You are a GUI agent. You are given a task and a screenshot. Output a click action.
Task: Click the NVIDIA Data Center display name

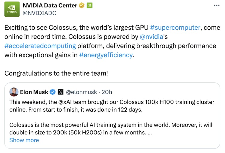[x=50, y=5]
